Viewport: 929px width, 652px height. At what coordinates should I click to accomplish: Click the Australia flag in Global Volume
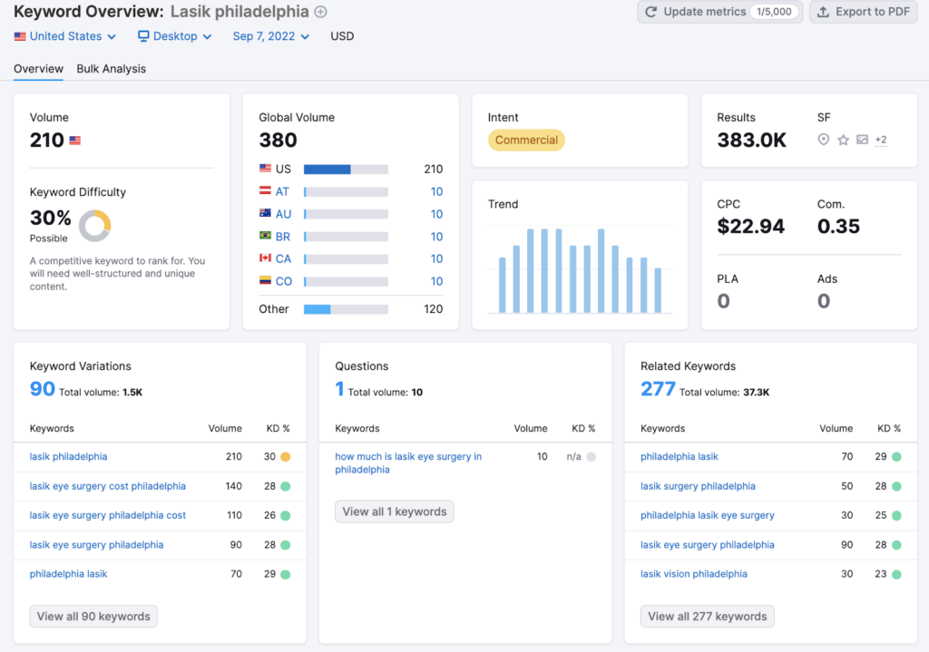pos(265,214)
